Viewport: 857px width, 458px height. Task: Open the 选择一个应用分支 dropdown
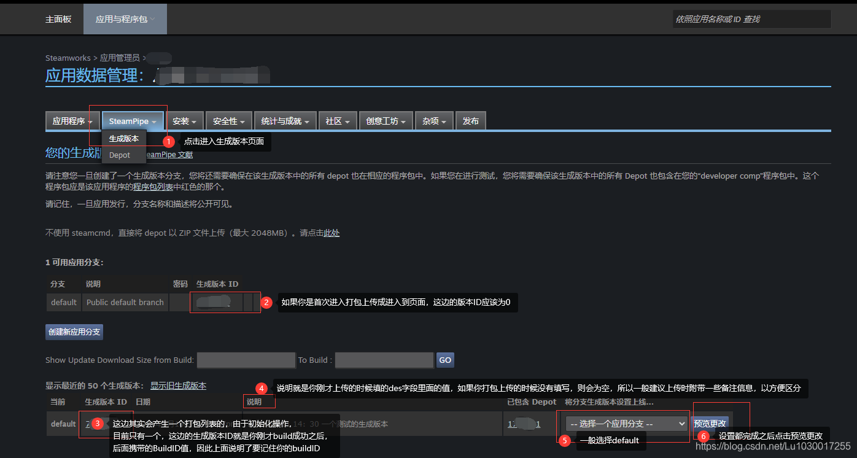[x=626, y=424]
